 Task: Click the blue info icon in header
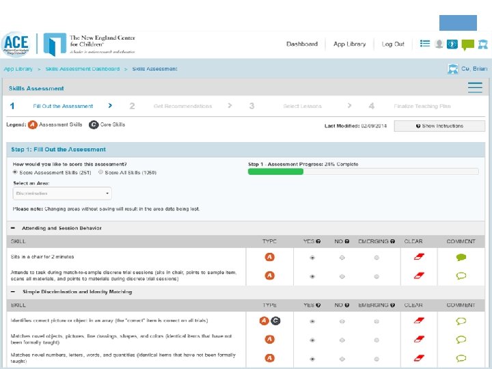(x=452, y=44)
